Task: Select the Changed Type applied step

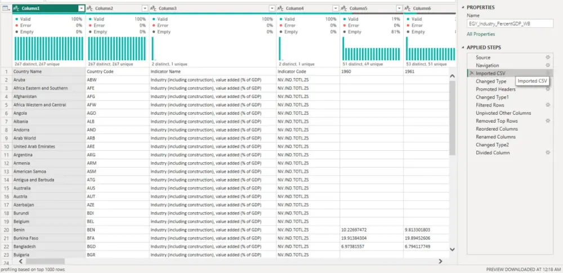Action: tap(491, 81)
